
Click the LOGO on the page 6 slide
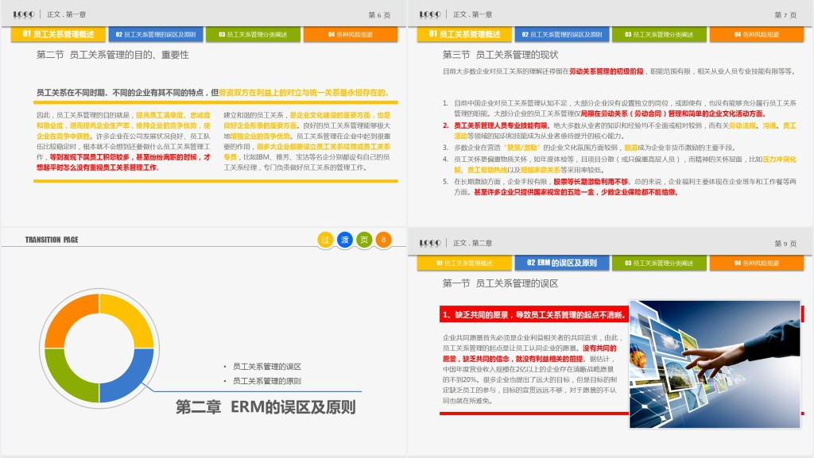[25, 14]
